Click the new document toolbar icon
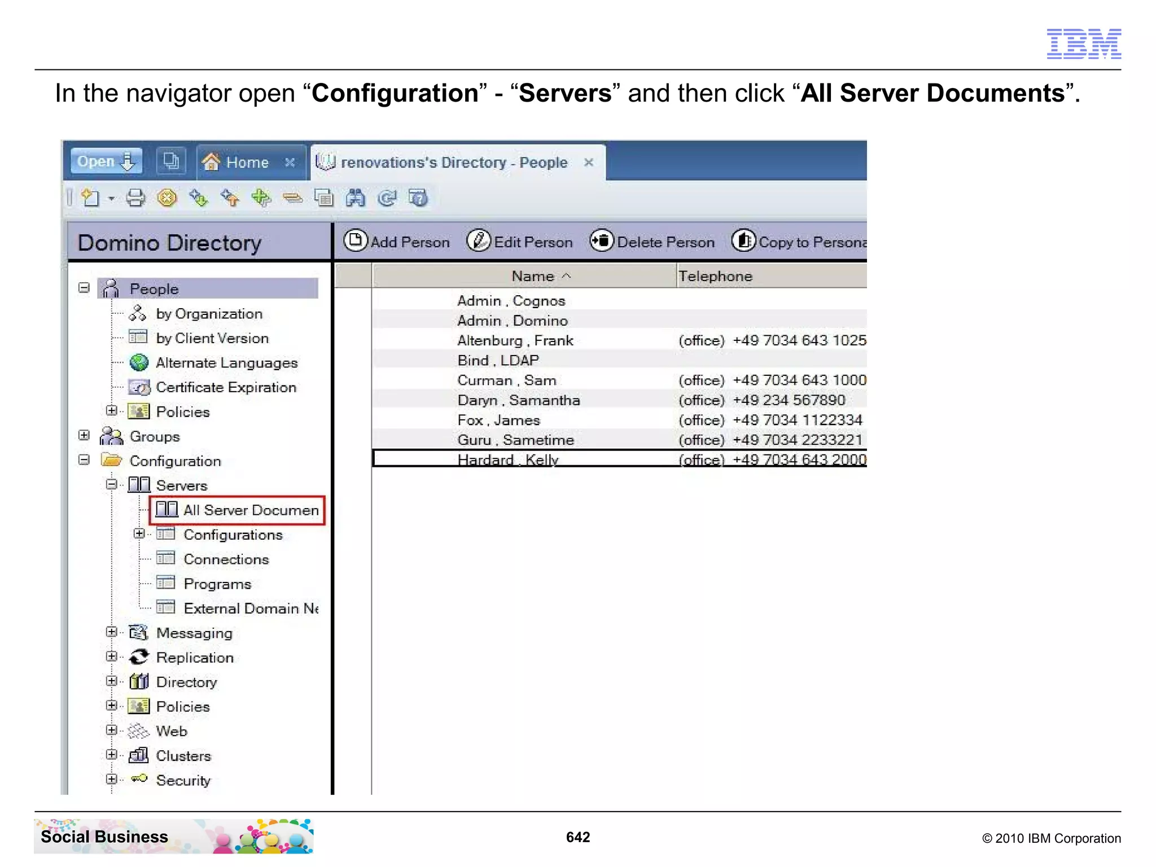This screenshot has height=867, width=1156. point(90,198)
